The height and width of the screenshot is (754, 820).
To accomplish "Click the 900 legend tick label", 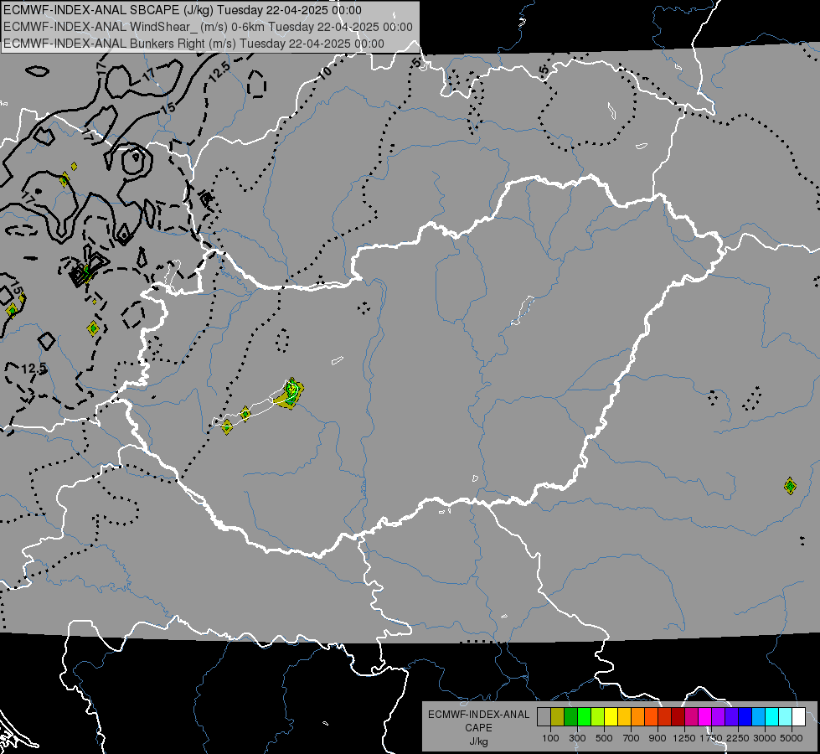I will point(658,738).
